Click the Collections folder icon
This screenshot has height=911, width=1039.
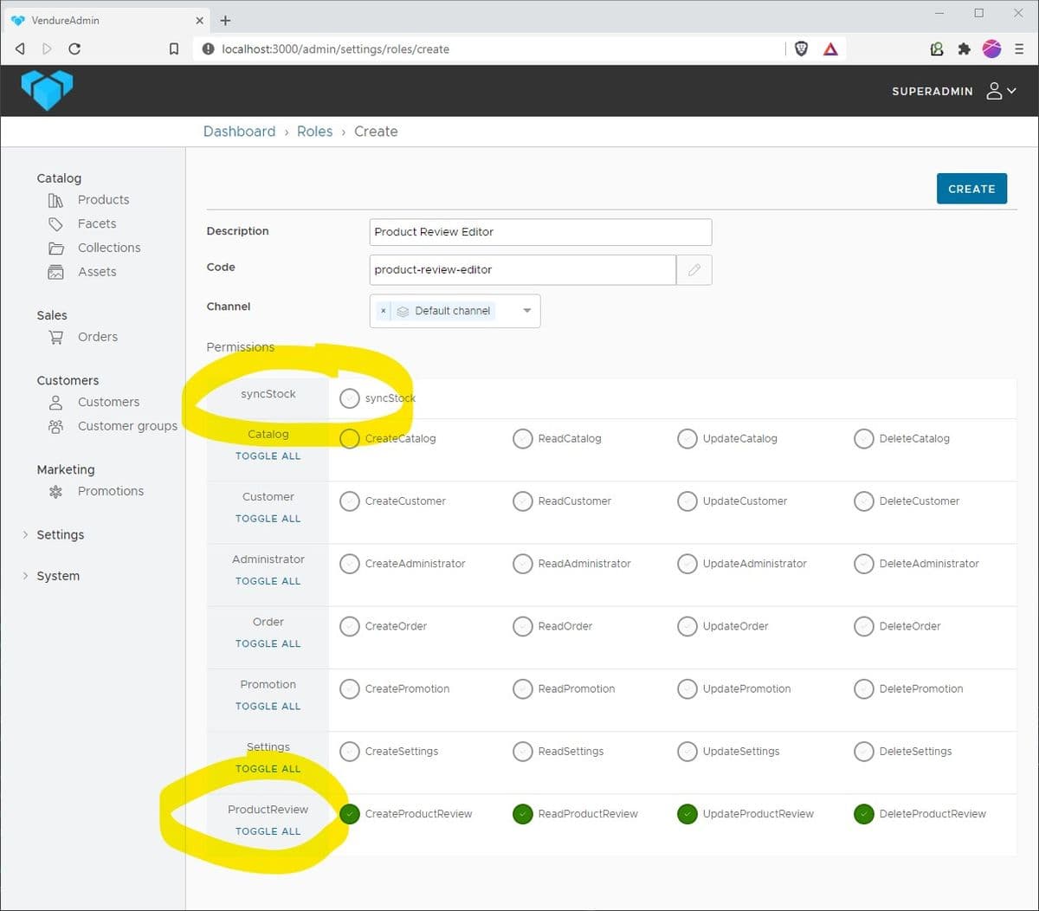(x=55, y=249)
